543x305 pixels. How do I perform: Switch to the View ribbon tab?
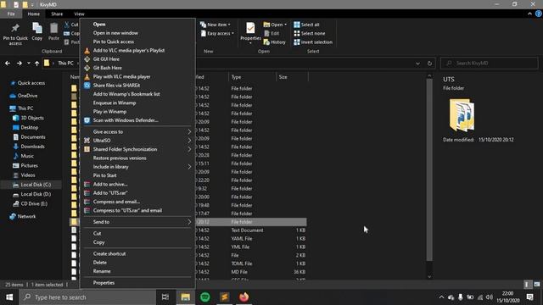pos(79,14)
